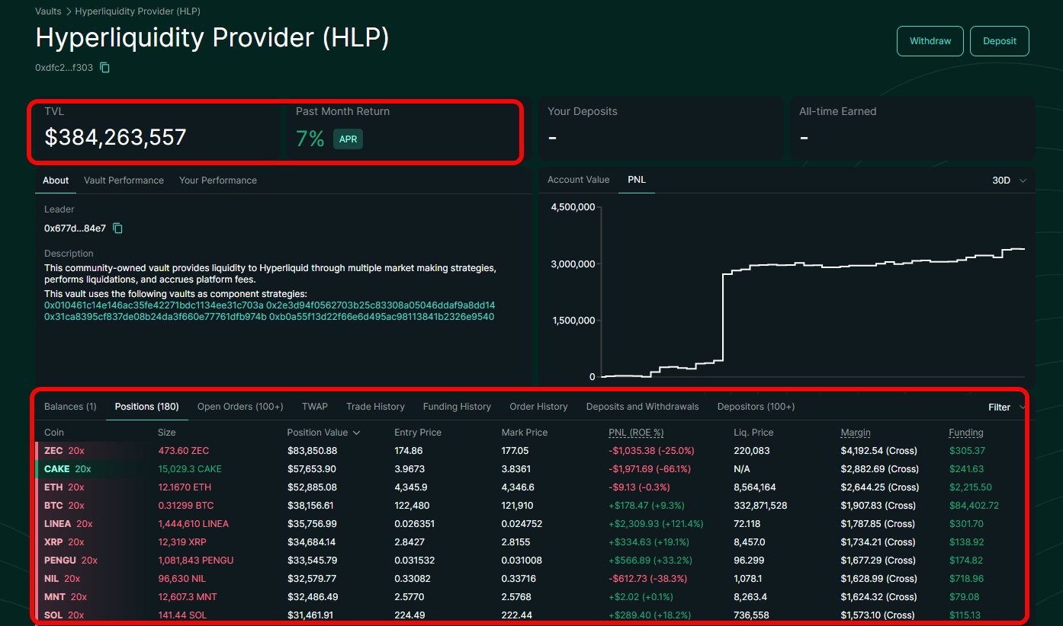Screen dimensions: 1063x626
Task: Open the Your Performance tab
Action: pyautogui.click(x=217, y=180)
